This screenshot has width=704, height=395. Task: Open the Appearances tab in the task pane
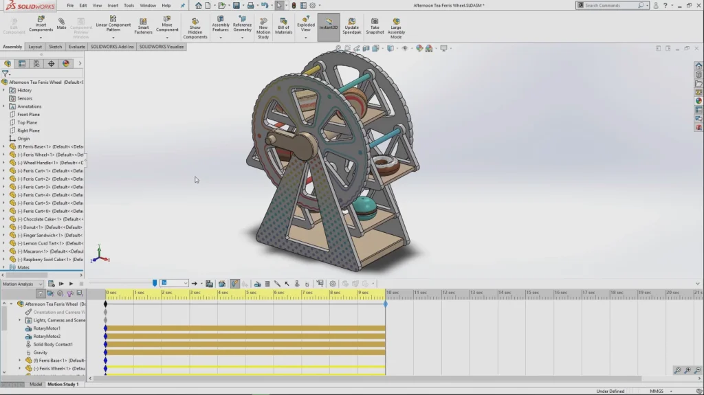point(698,101)
